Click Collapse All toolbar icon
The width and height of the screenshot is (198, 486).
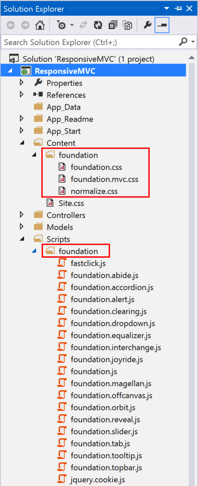click(x=113, y=26)
